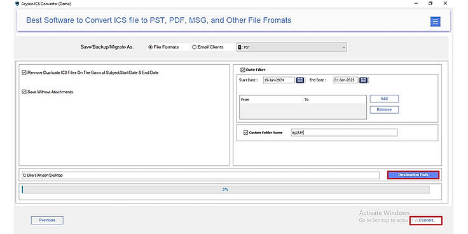This screenshot has height=234, width=468.
Task: Click the Add date range button
Action: [x=384, y=99]
